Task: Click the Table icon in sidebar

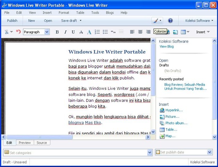Action: coord(162,130)
